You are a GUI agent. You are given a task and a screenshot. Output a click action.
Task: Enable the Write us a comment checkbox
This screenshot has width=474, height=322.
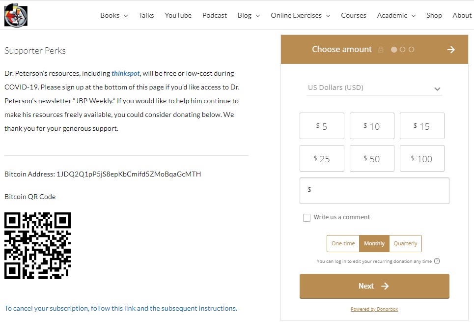[307, 217]
